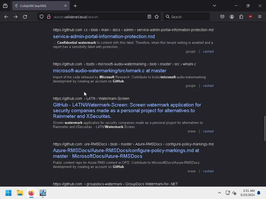Click URL path ending wmark.c above result
This screenshot has height=199, width=266.
pyautogui.click(x=124, y=64)
